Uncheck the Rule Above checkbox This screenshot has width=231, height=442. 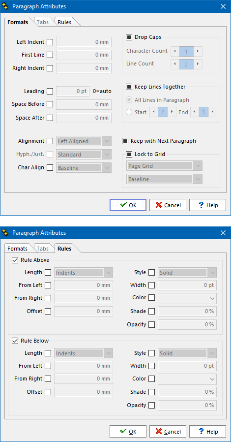[15, 260]
